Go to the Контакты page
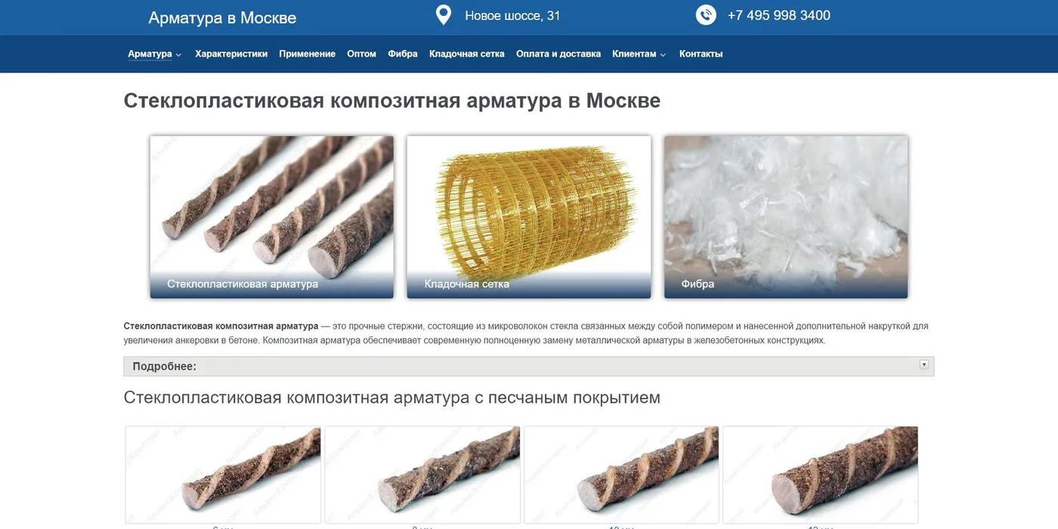This screenshot has width=1058, height=529. (x=701, y=54)
